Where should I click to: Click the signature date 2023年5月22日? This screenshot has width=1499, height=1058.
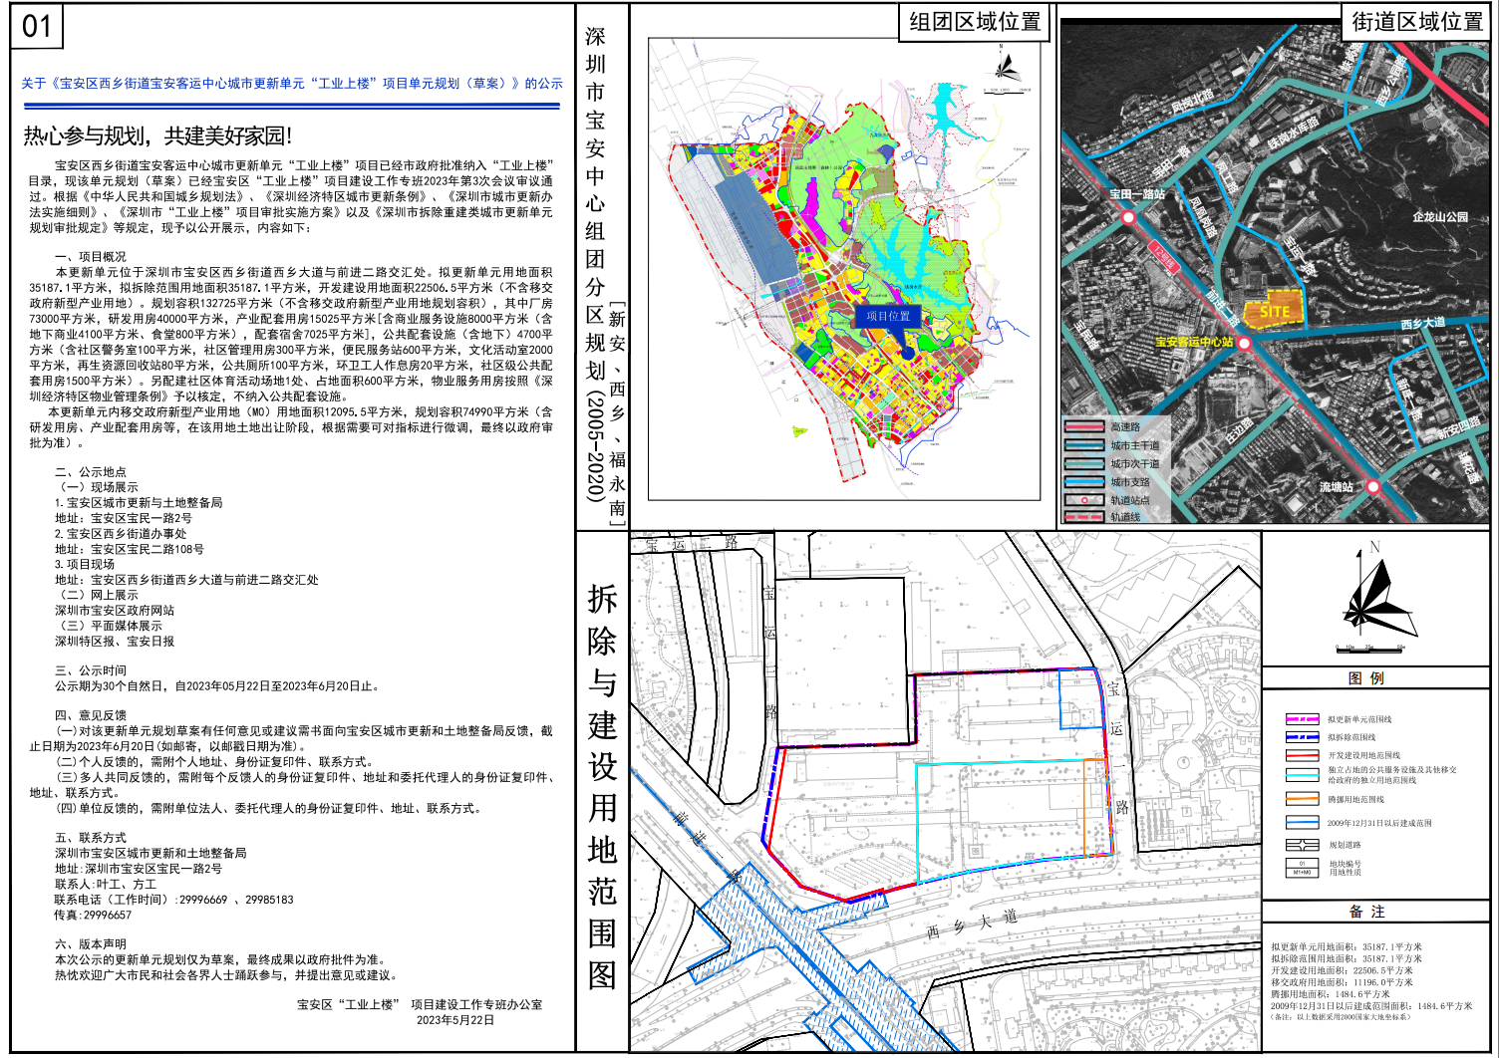pos(455,1020)
